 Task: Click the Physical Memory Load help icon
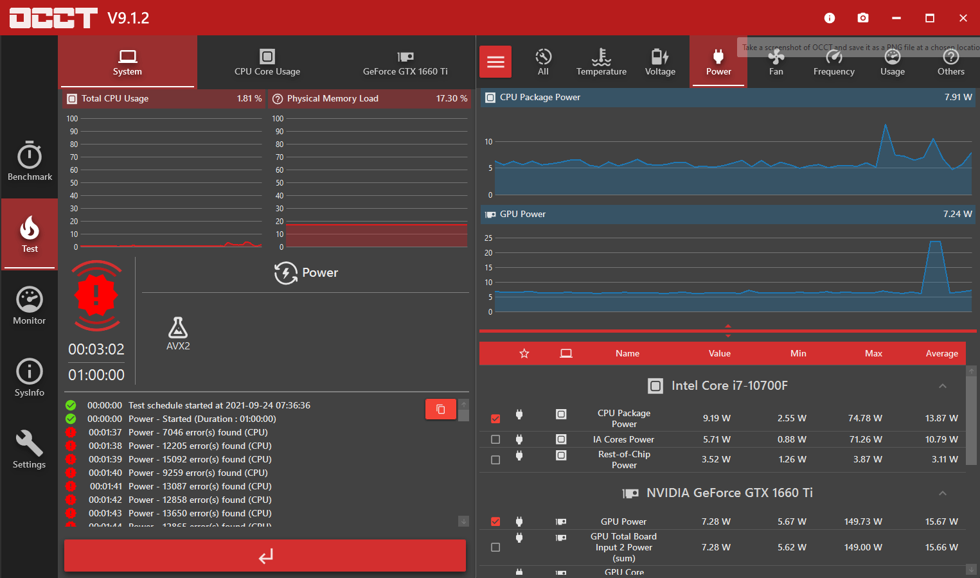tap(278, 99)
